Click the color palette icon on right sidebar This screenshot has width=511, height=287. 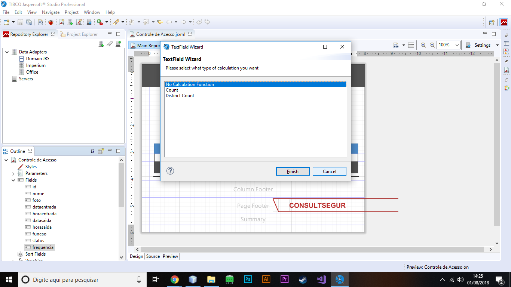pos(507,88)
